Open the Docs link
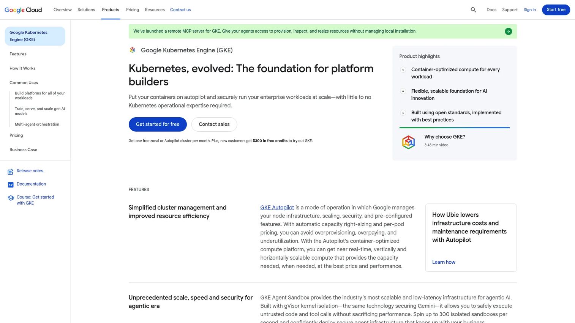The height and width of the screenshot is (323, 575). coord(491,10)
